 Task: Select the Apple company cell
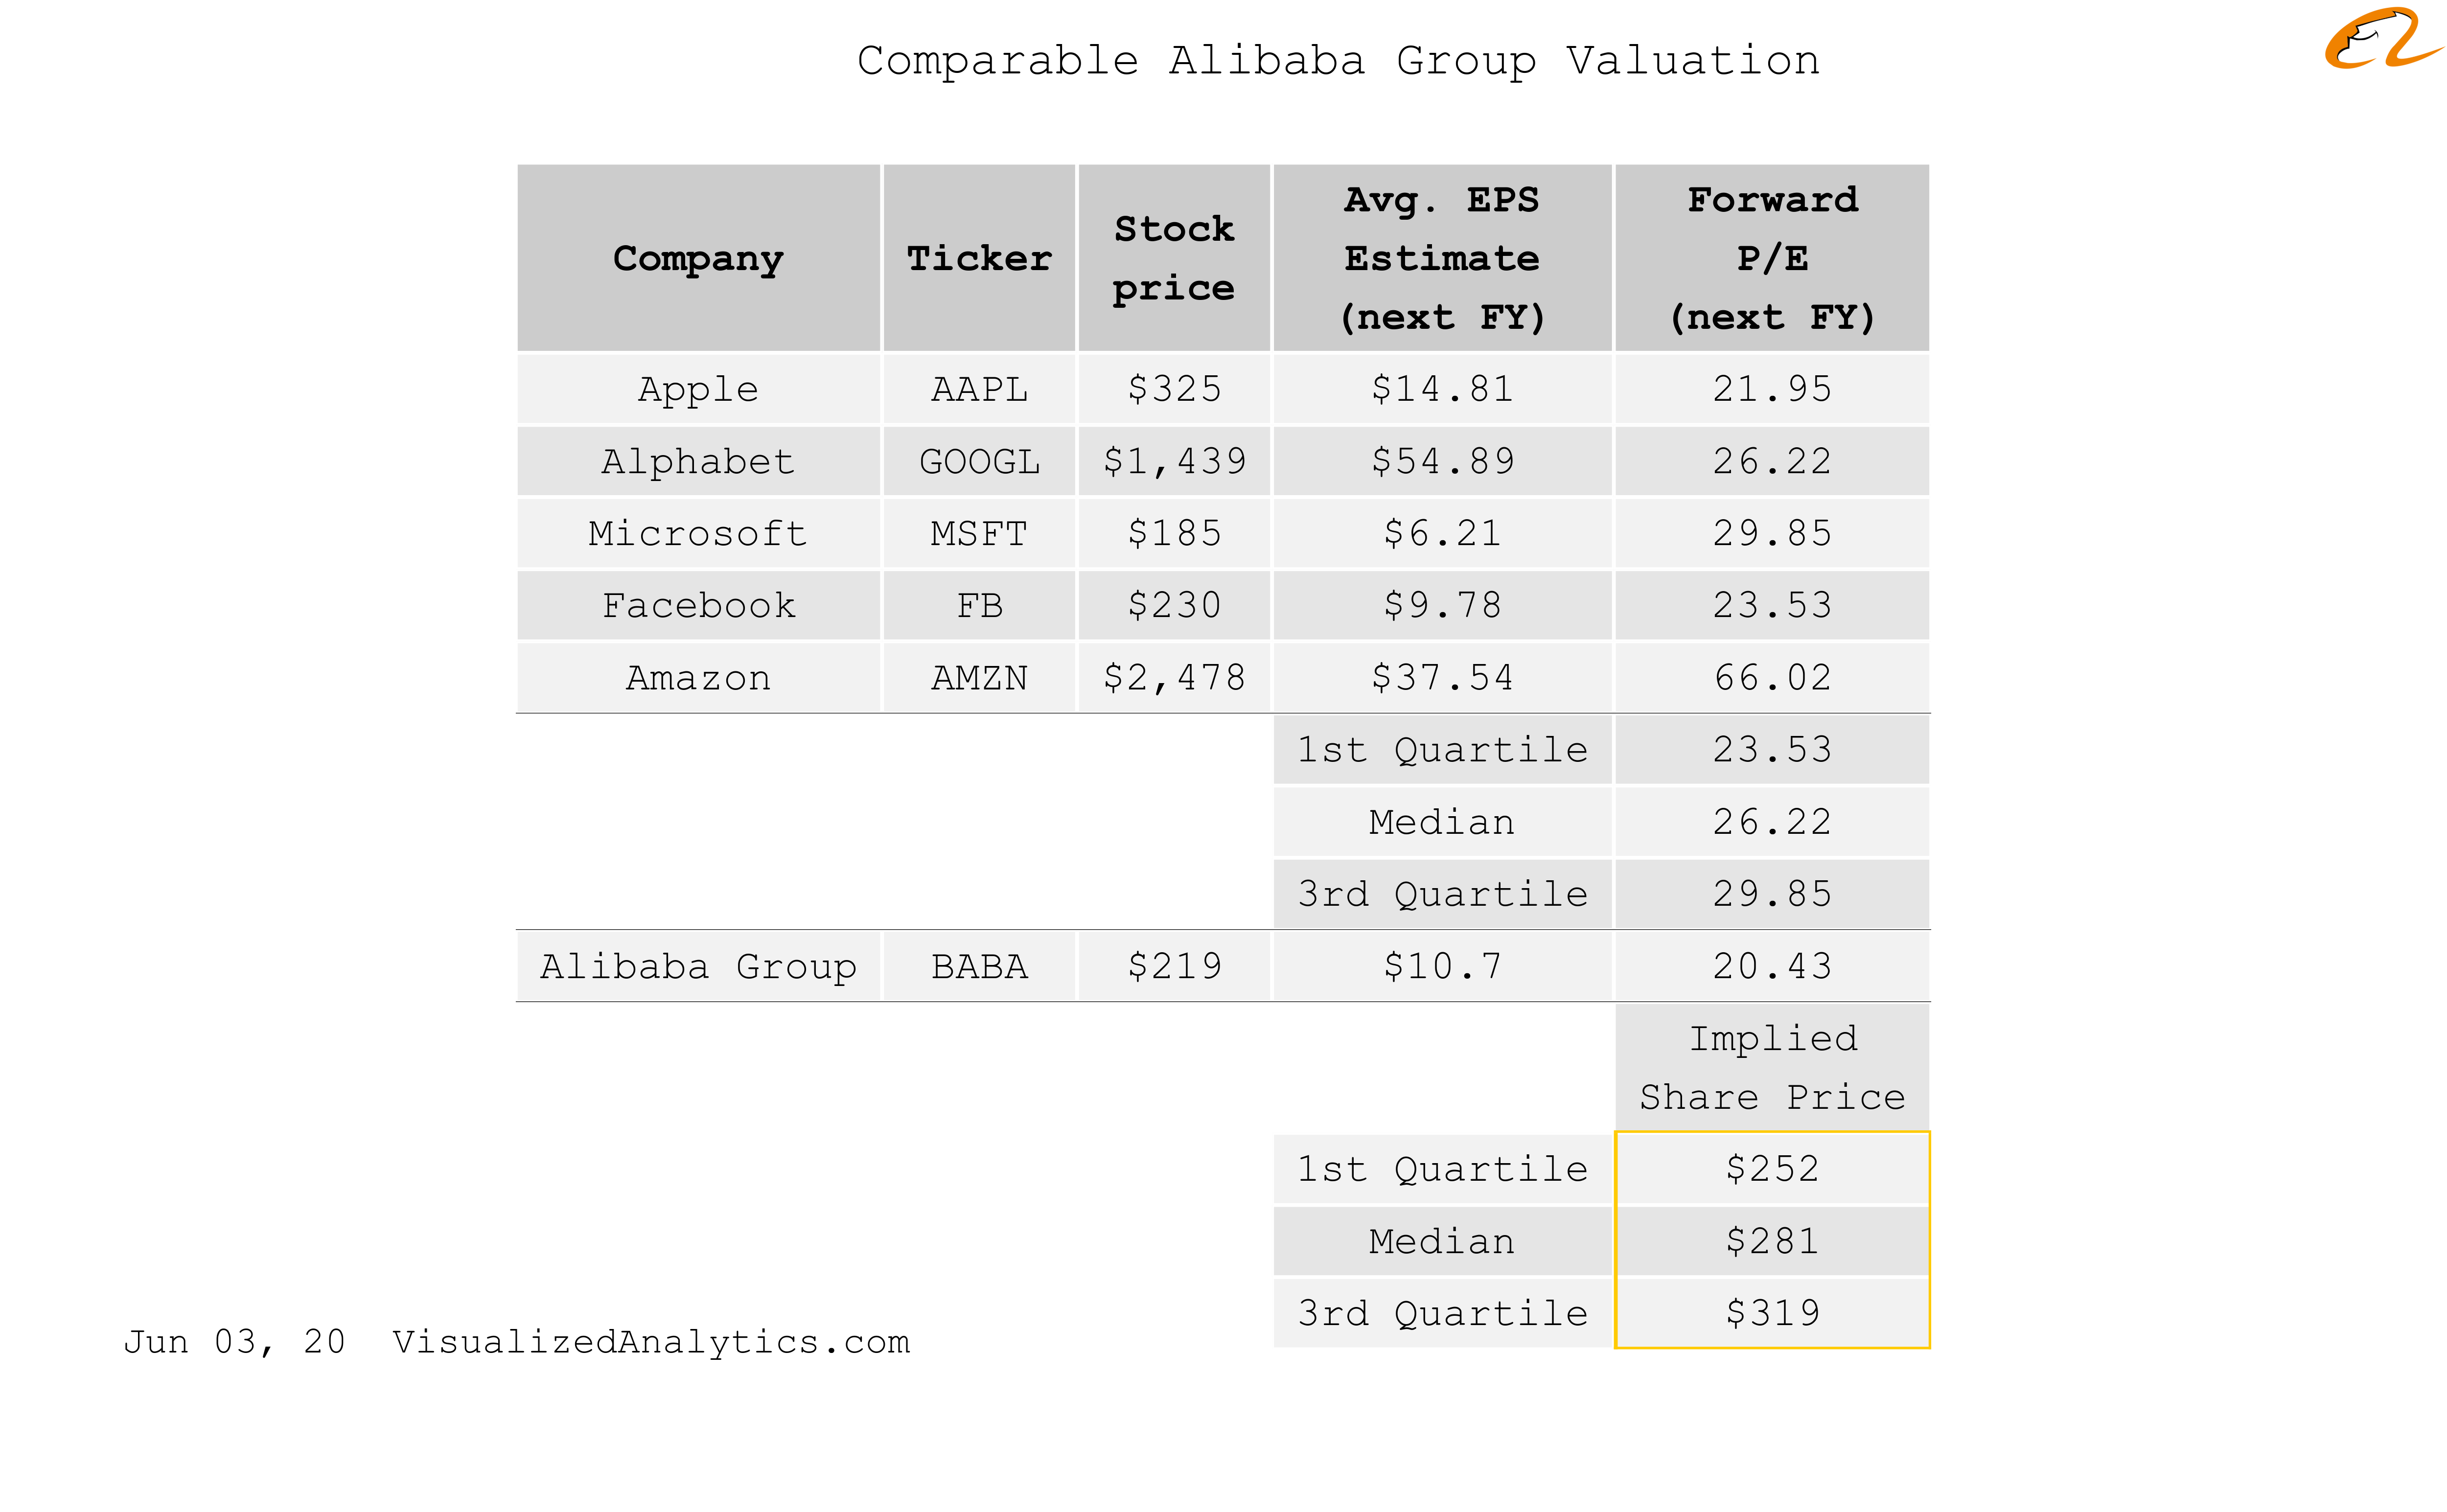pos(698,389)
